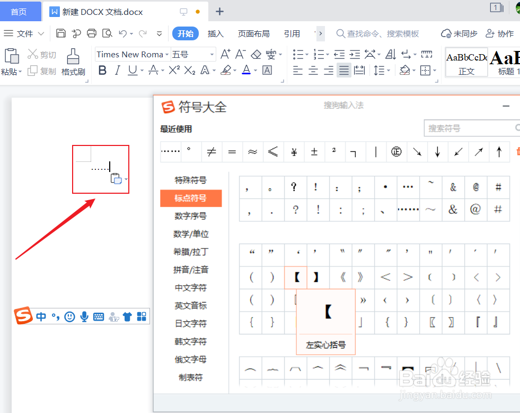Switch to the 插入 ribbon tab
520x413 pixels.
click(215, 33)
